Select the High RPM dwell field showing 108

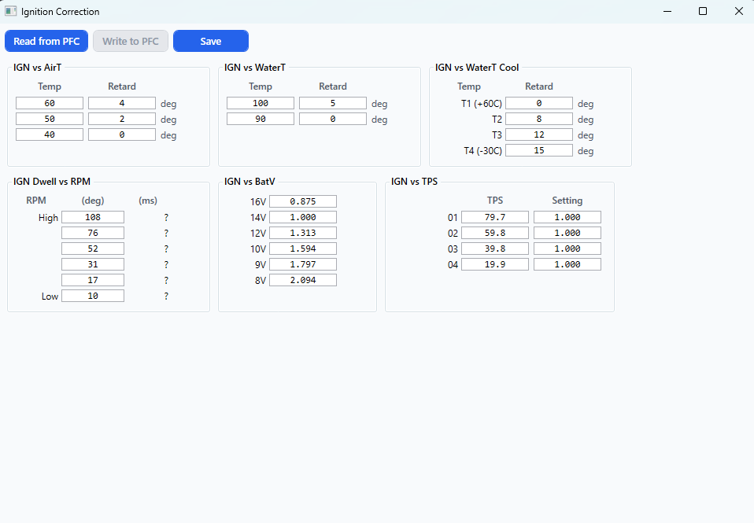[93, 217]
